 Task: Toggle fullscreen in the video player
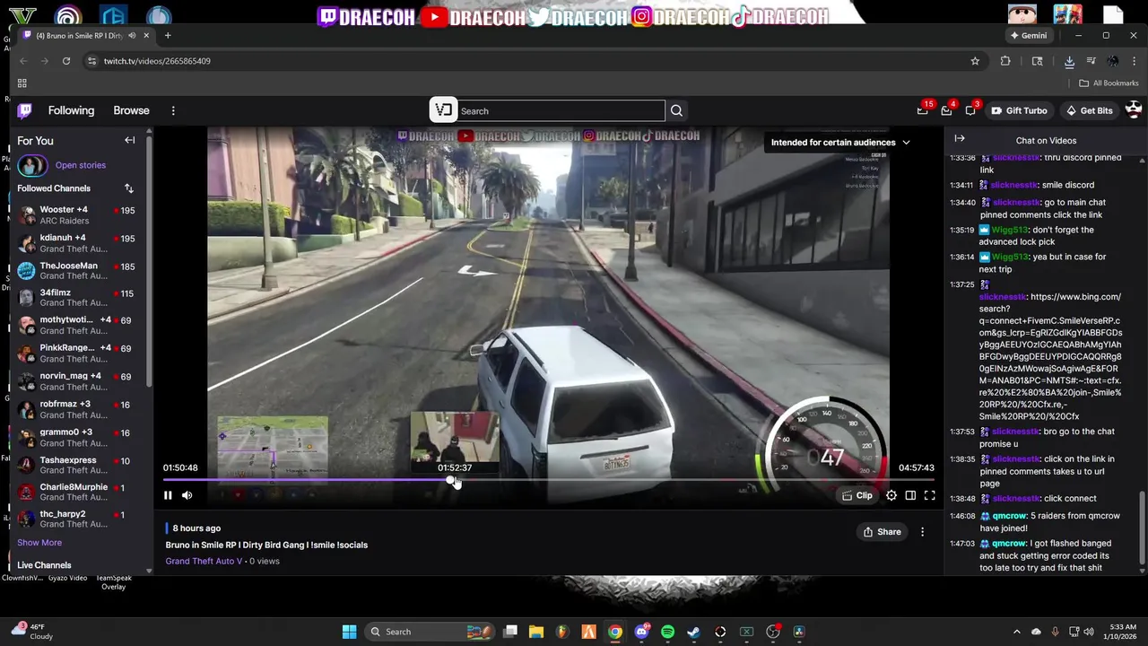[930, 495]
